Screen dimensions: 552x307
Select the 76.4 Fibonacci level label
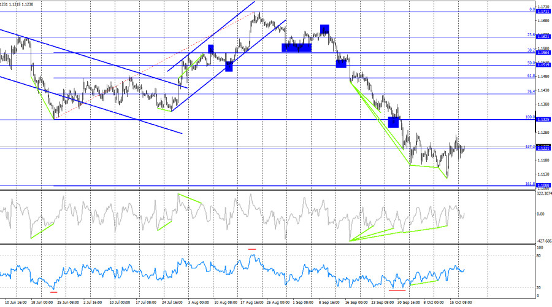(x=531, y=91)
